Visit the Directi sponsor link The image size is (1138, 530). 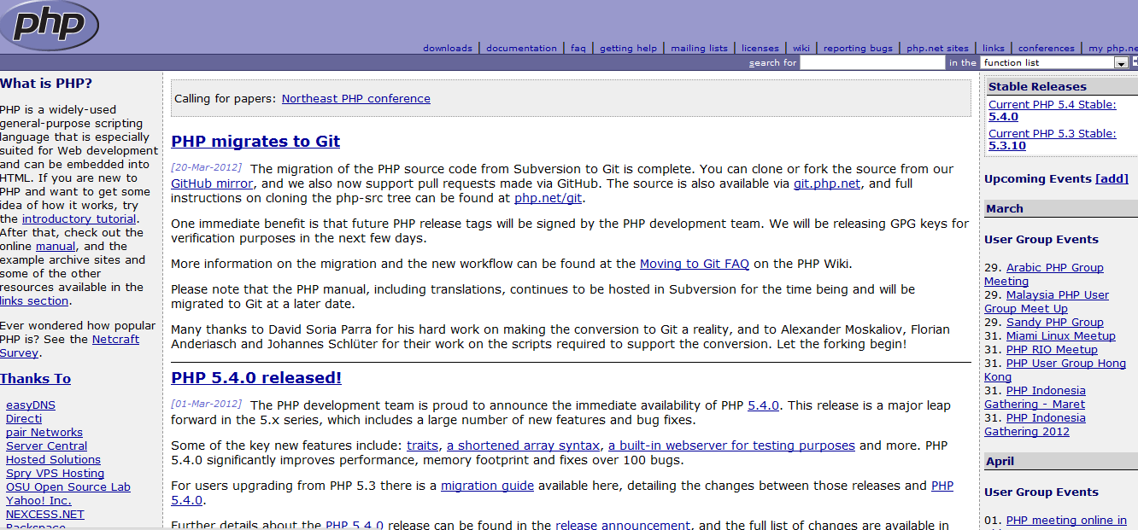pyautogui.click(x=24, y=419)
